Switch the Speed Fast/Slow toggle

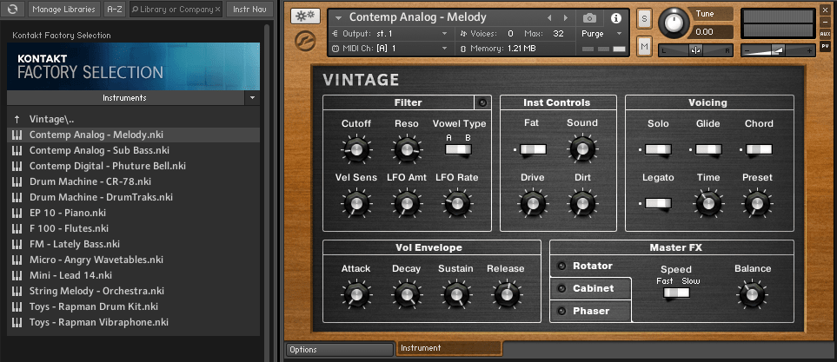click(x=676, y=293)
